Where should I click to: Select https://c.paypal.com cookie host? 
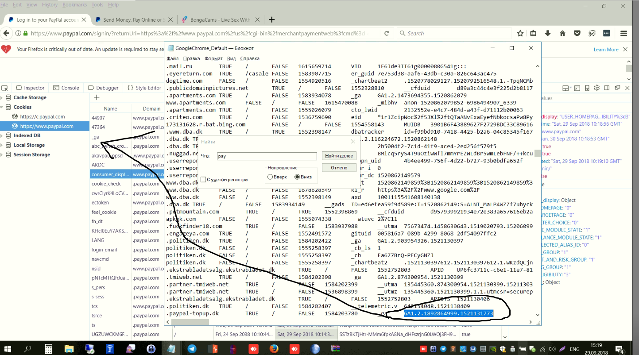pyautogui.click(x=43, y=117)
